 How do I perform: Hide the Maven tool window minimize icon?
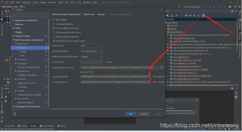point(236,11)
